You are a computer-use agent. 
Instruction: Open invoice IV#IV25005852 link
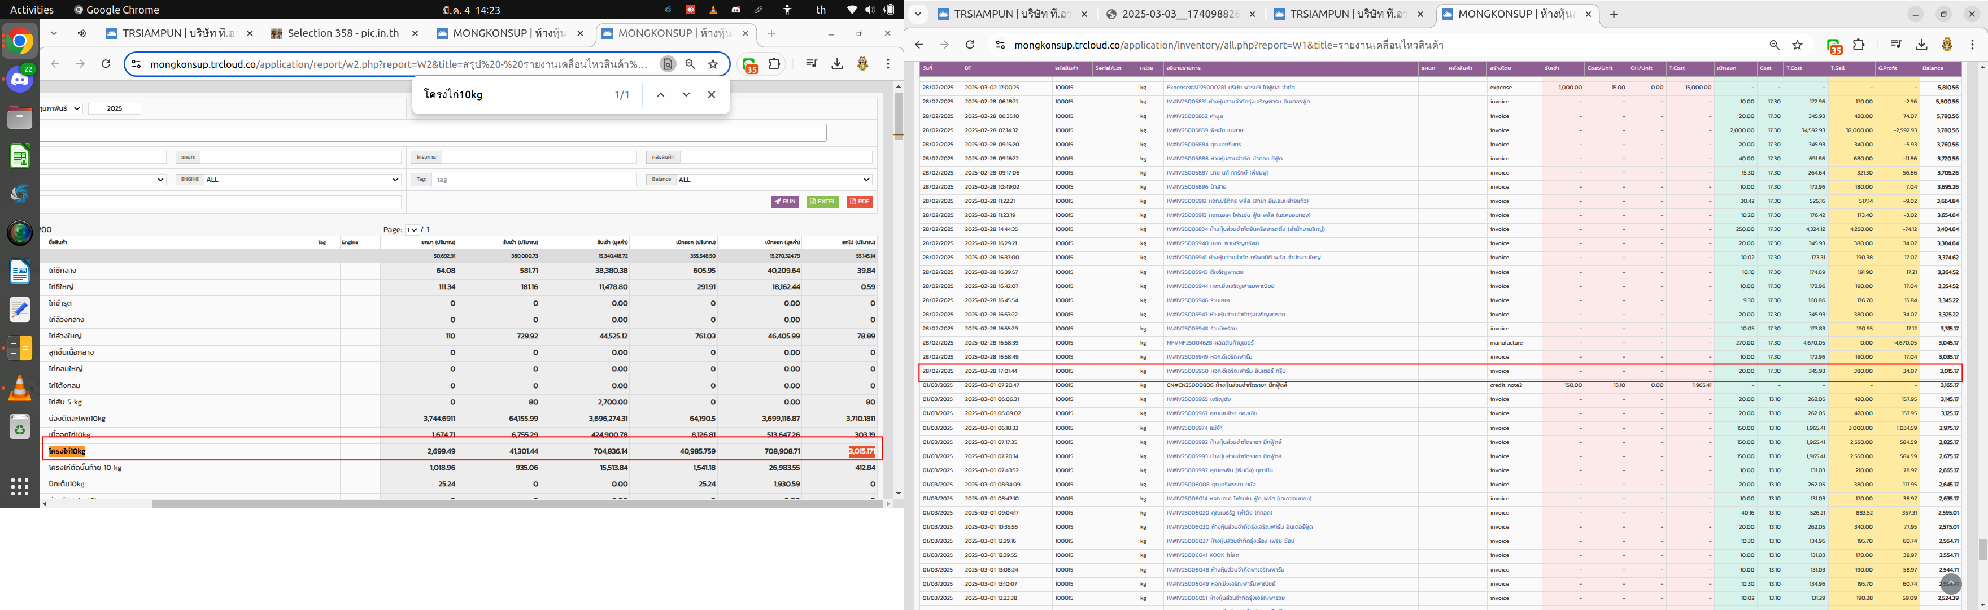1194,116
